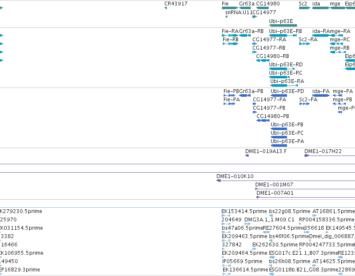Click the DME1-001M07 clone label

274,185
